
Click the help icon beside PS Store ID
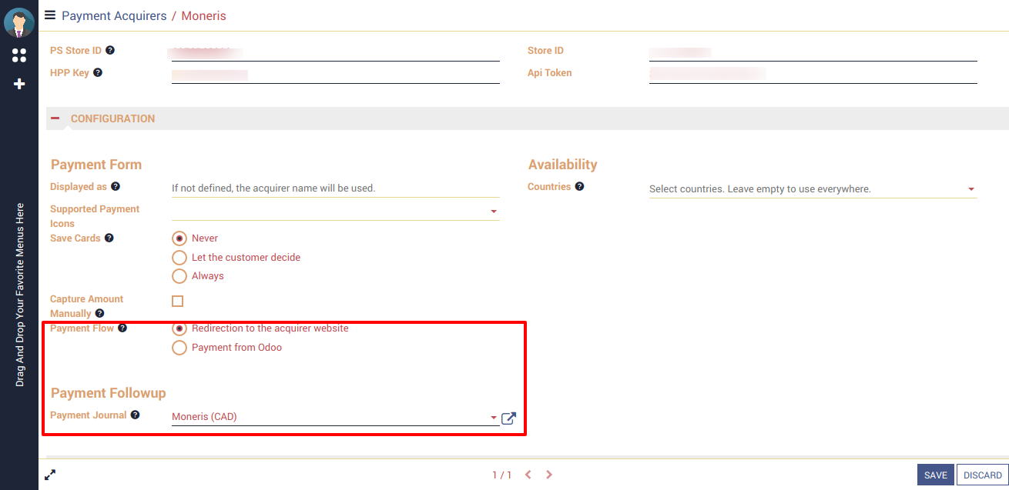click(110, 51)
